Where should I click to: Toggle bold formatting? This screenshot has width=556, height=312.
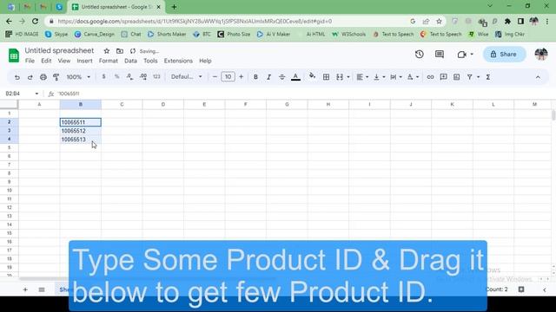click(255, 77)
